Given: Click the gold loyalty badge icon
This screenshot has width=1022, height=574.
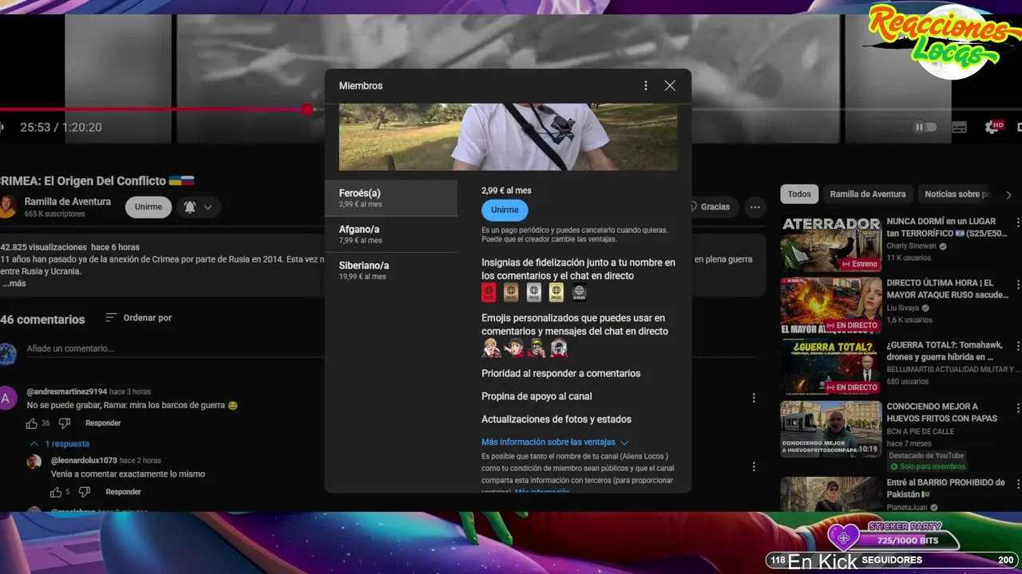Looking at the screenshot, I should pyautogui.click(x=556, y=293).
